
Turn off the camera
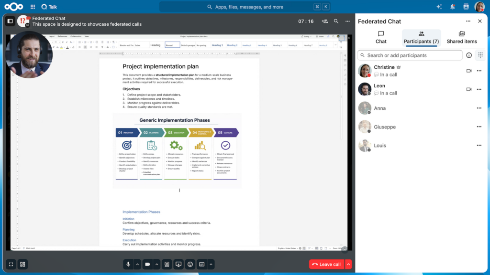point(147,264)
